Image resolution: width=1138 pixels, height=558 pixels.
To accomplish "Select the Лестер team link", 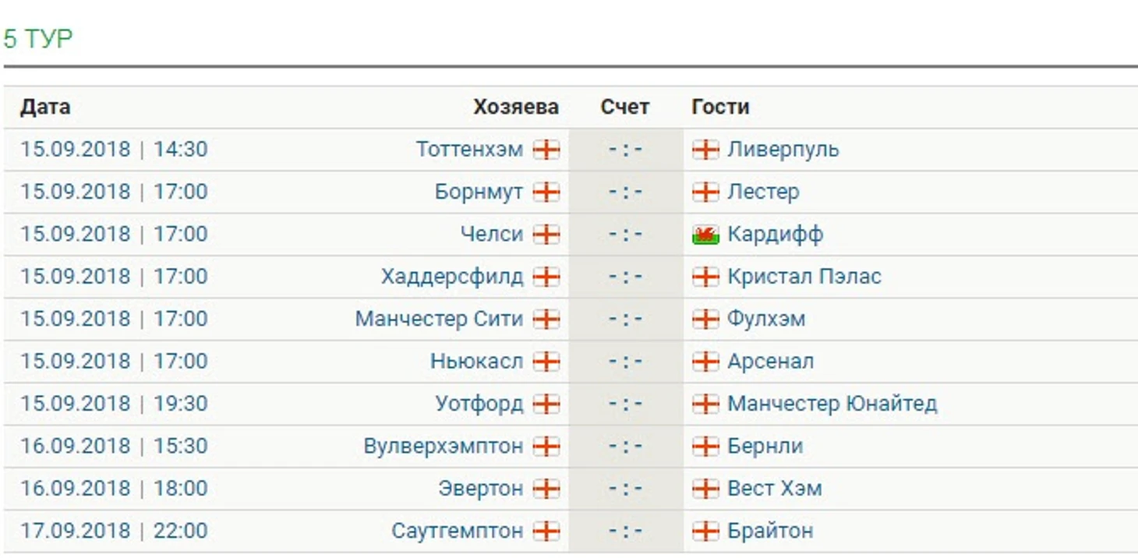I will (x=763, y=192).
